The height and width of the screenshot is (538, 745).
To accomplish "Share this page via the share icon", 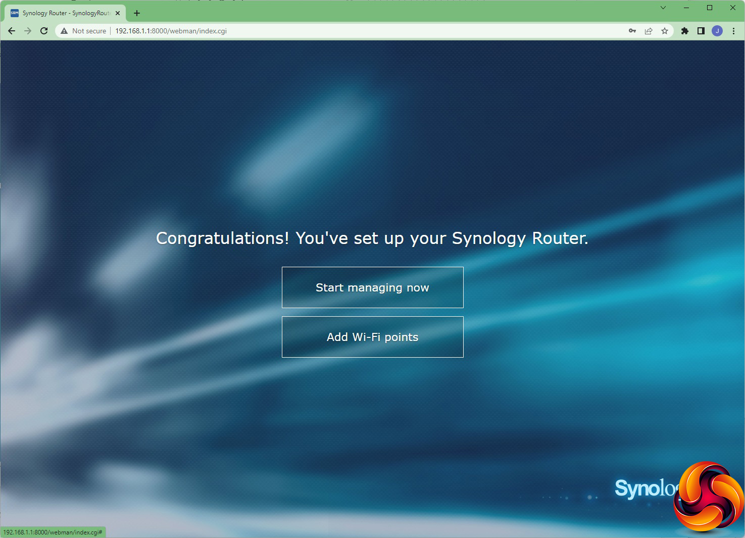I will coord(649,31).
